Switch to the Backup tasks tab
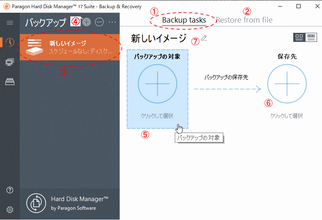322x220 pixels. (x=184, y=20)
